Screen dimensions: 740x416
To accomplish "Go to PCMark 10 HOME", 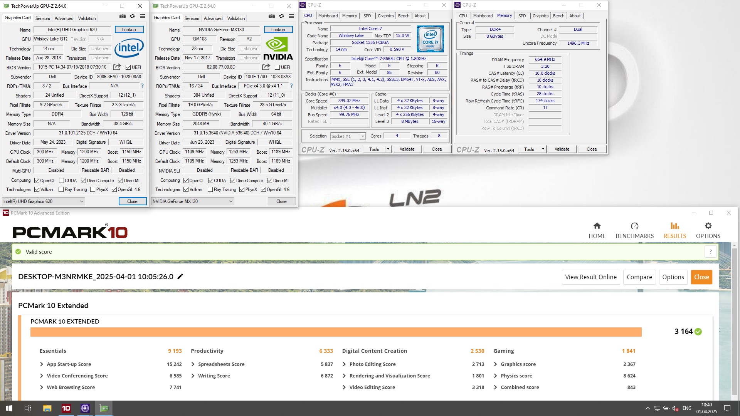I will click(597, 230).
